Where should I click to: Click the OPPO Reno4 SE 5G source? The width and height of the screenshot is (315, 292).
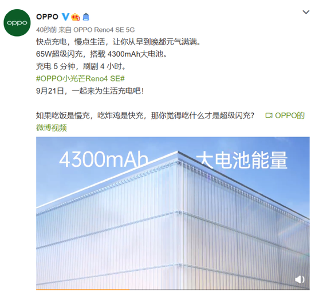[104, 30]
